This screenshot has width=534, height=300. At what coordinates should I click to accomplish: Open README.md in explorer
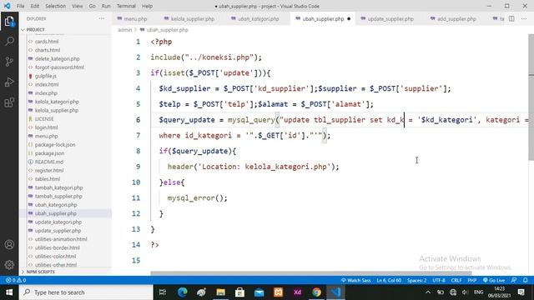pyautogui.click(x=49, y=162)
